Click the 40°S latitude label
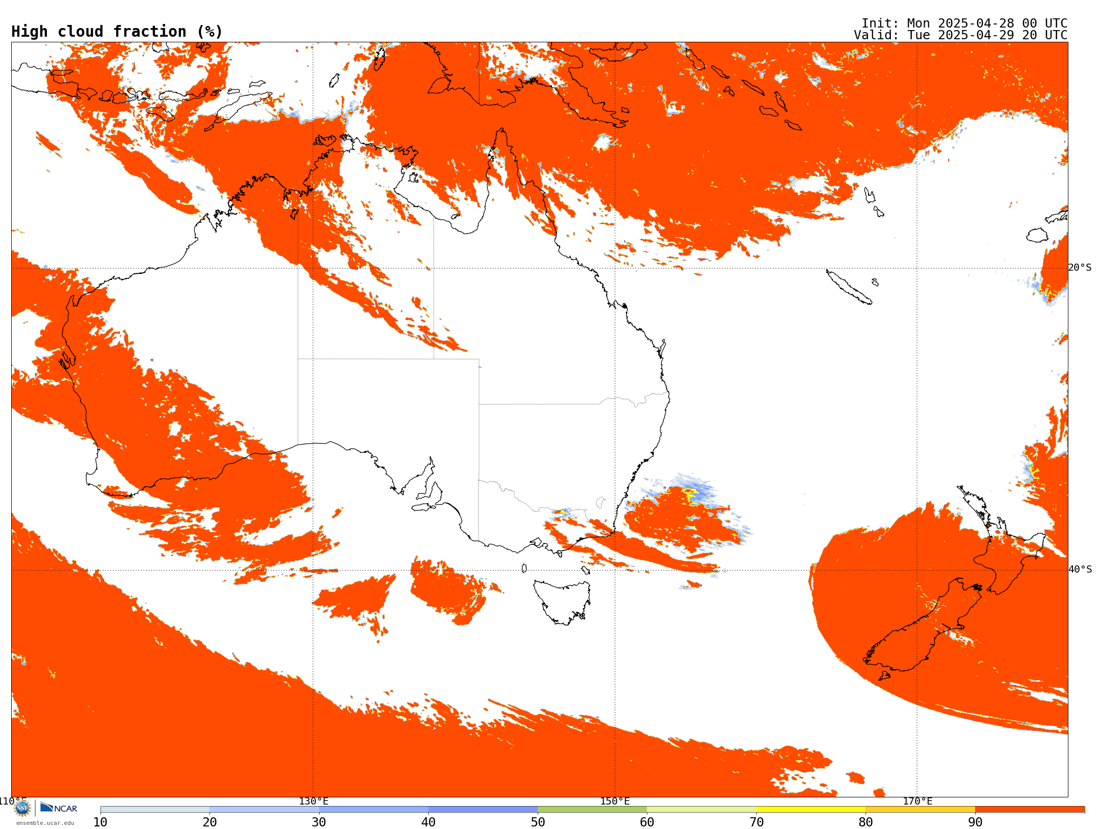 (x=1080, y=569)
